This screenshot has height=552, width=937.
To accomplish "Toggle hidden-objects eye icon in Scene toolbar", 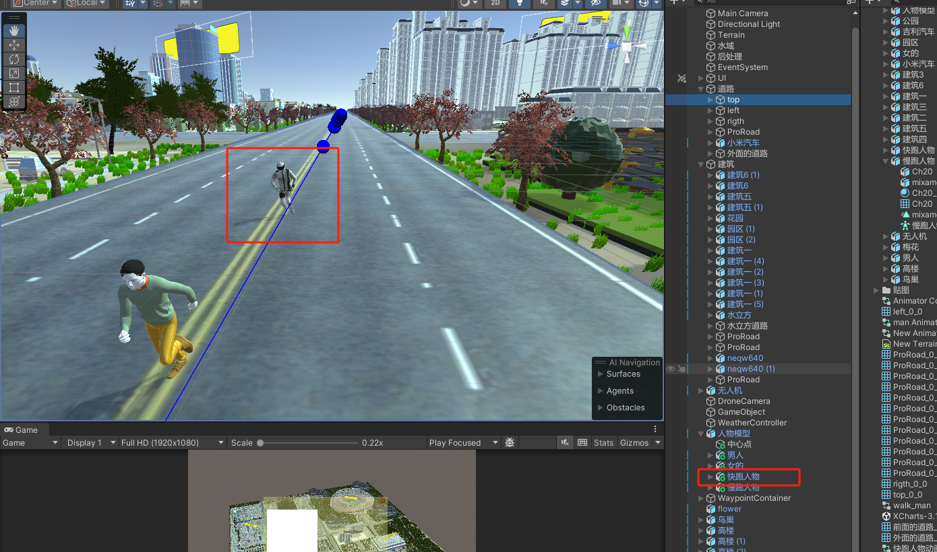I will [595, 3].
